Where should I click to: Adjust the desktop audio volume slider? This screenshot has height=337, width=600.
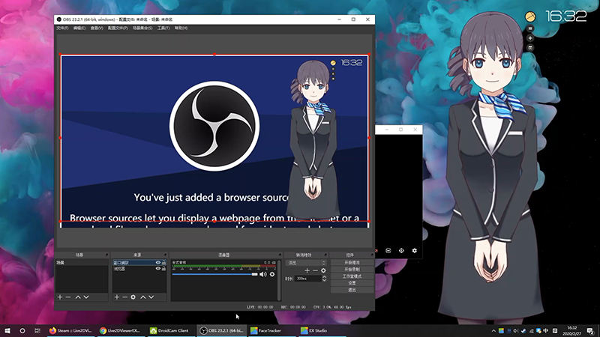(x=214, y=274)
